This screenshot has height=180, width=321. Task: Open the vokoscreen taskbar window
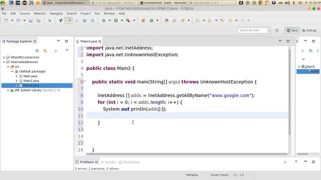[212, 3]
